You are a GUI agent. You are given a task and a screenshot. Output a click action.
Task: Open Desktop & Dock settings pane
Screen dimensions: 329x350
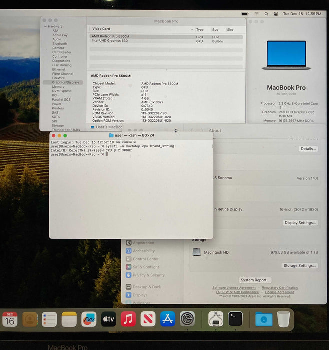coord(147,287)
